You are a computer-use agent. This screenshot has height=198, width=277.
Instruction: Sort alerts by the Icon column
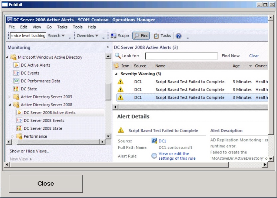click(x=125, y=66)
